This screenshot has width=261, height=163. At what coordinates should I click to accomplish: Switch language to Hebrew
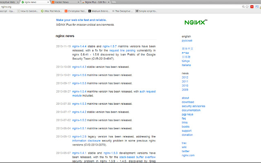185,53
